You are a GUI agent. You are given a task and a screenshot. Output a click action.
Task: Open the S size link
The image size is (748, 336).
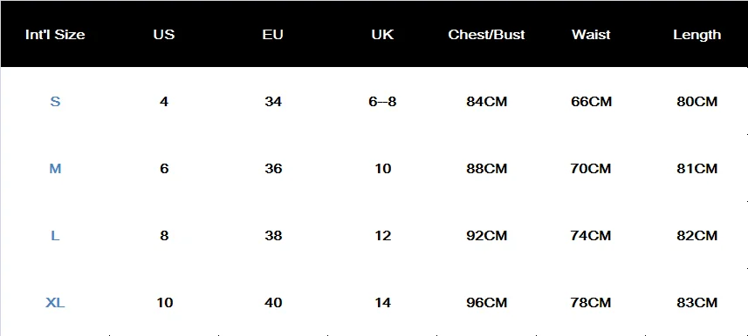point(55,101)
